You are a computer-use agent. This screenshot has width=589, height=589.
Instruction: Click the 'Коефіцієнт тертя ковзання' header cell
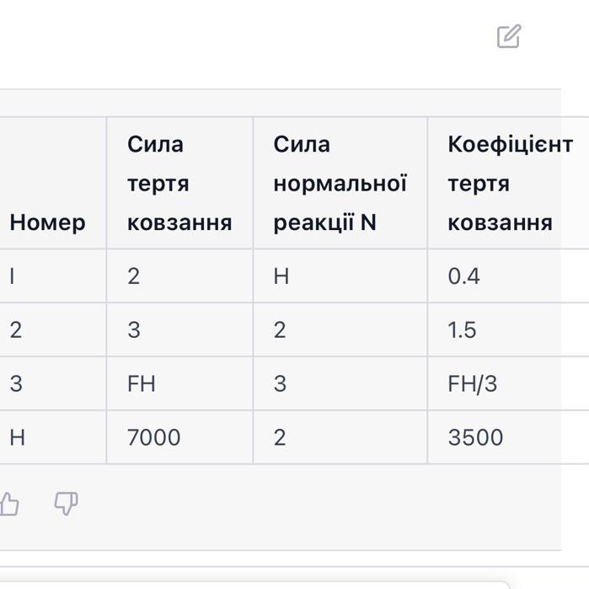click(x=508, y=183)
